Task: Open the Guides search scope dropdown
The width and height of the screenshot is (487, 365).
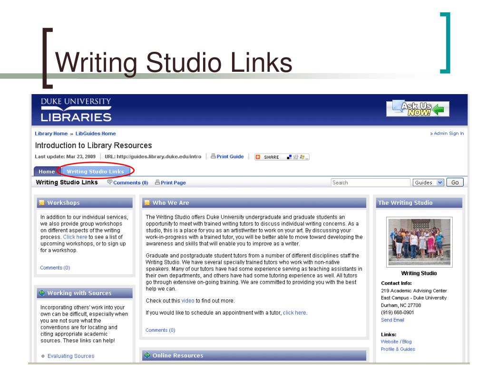Action: coord(429,182)
